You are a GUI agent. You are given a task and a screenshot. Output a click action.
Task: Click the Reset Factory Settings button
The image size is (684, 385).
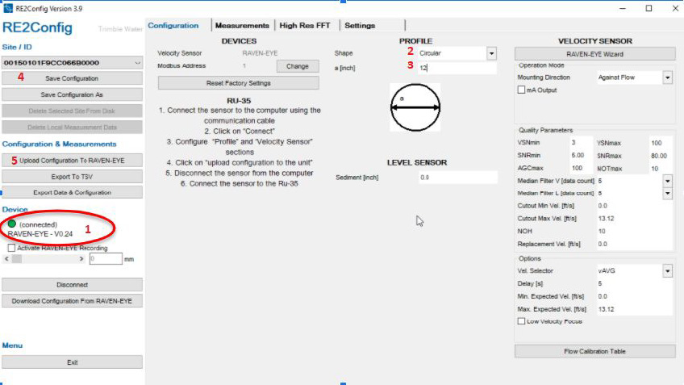coord(238,83)
